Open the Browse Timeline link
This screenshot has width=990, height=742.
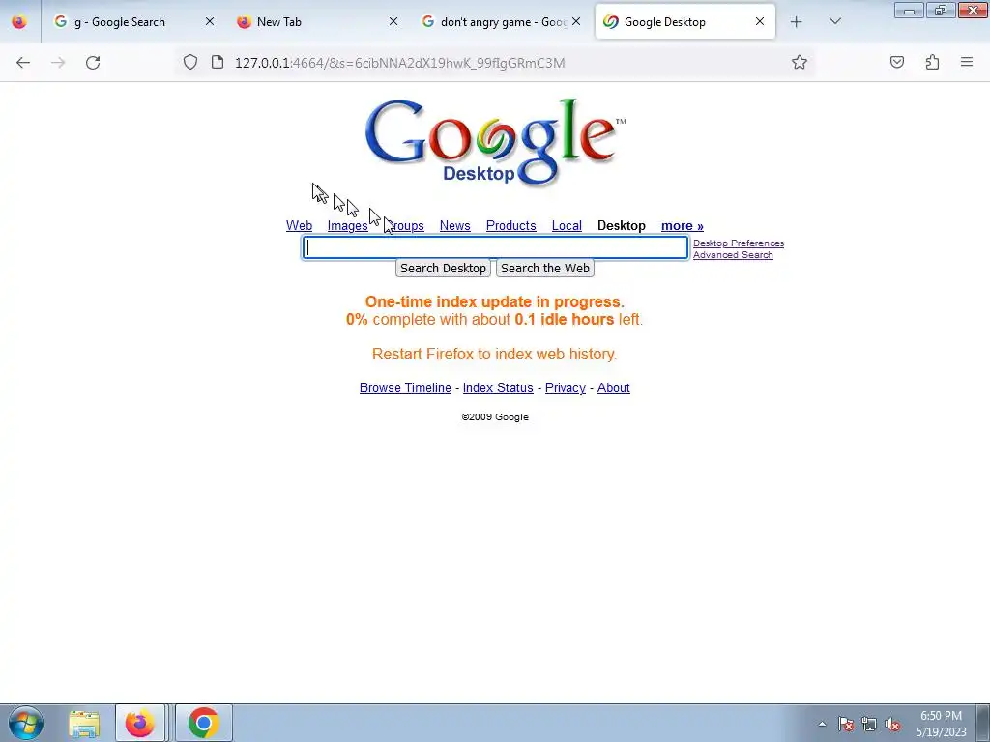(405, 388)
